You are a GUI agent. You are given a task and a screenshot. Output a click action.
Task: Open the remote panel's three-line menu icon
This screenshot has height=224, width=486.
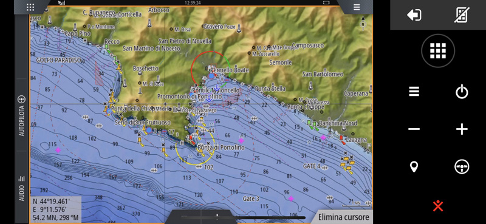pos(414,92)
